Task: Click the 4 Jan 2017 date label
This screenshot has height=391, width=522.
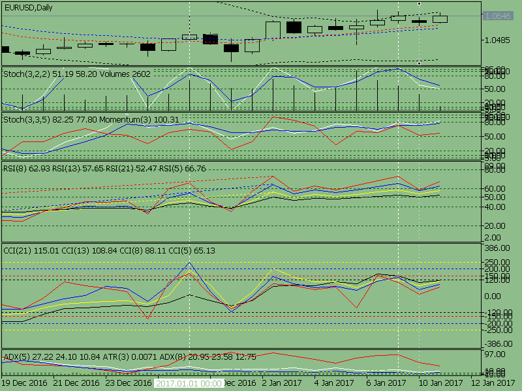Action: click(334, 383)
